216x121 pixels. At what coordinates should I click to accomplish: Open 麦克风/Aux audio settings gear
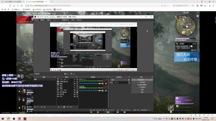(x=106, y=84)
